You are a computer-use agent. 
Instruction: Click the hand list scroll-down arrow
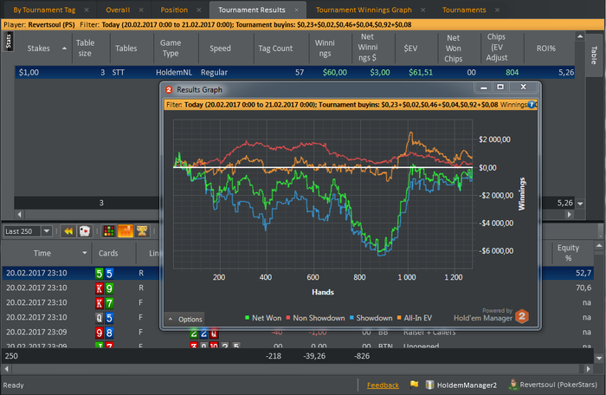(x=599, y=359)
